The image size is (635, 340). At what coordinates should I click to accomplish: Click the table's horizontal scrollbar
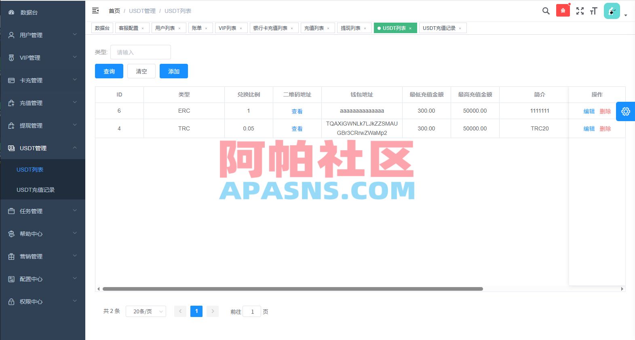[293, 289]
